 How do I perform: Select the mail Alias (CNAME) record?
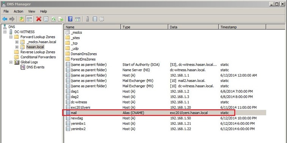pyautogui.click(x=165, y=113)
